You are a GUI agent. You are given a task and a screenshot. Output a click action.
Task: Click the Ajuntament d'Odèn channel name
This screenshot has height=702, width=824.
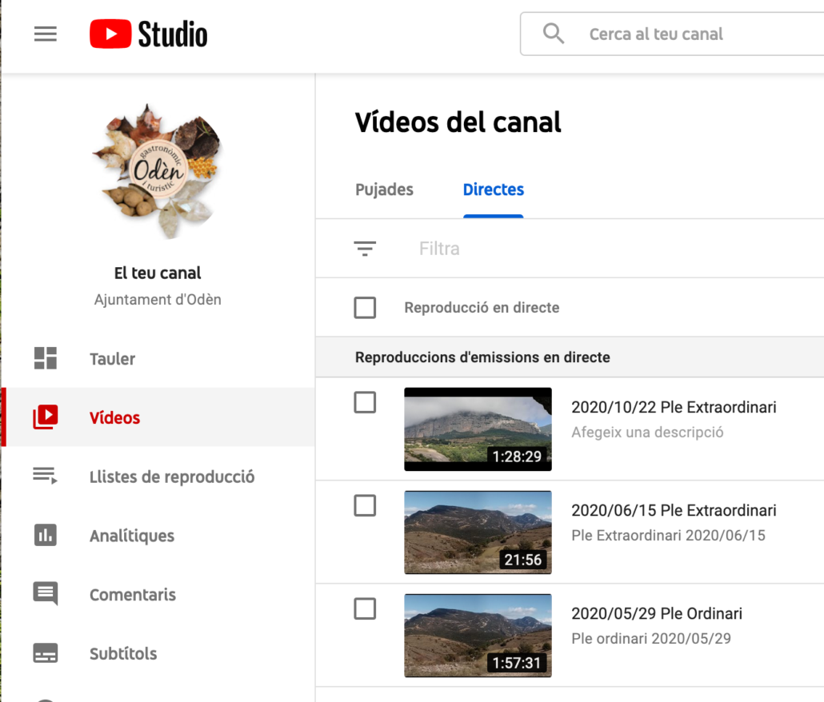click(x=158, y=299)
